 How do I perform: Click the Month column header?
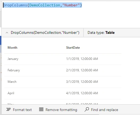click(13, 48)
